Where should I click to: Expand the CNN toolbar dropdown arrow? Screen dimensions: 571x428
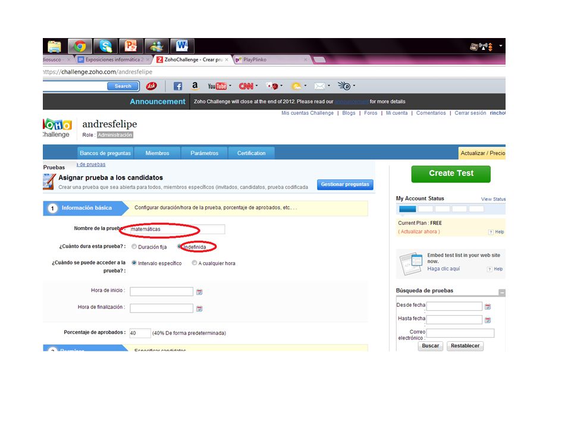click(x=257, y=86)
